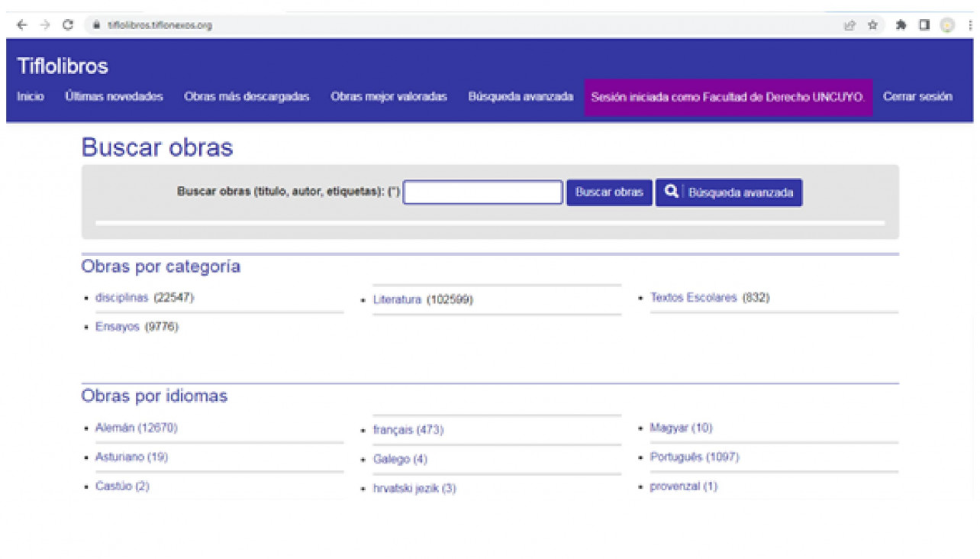
Task: Open Obras mejor valoradas
Action: click(388, 97)
